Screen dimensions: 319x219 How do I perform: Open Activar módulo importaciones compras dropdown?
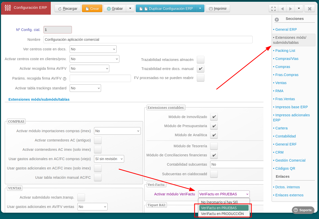click(117, 131)
